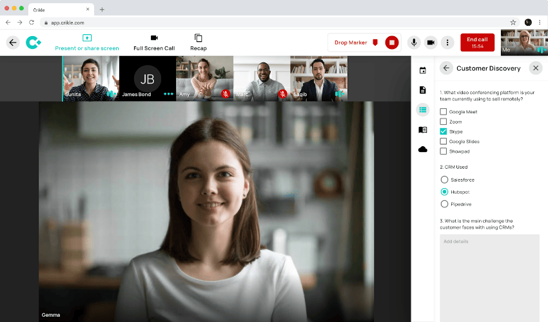
Task: Select the checklist icon in sidebar
Action: tap(423, 109)
